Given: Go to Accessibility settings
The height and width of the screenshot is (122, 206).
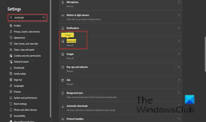Looking at the screenshot, I should tap(19, 116).
